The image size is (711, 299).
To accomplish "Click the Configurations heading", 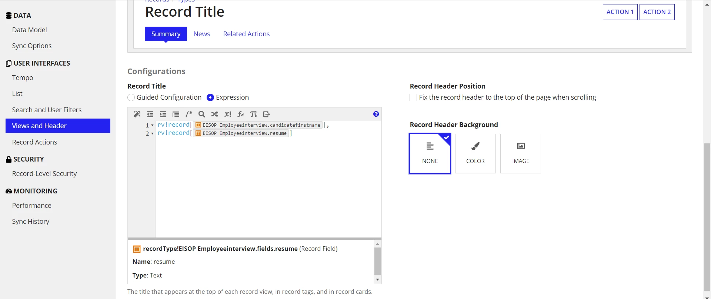I will click(156, 72).
